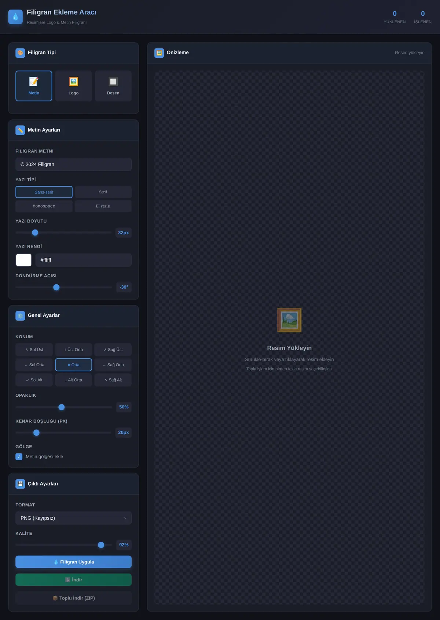Set position to Sağ Alt
Viewport: 440px width, 620px height.
(113, 380)
